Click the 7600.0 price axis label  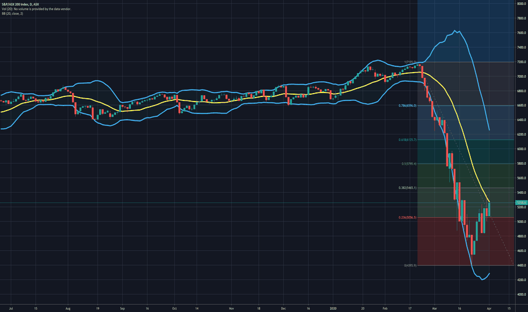click(x=521, y=33)
